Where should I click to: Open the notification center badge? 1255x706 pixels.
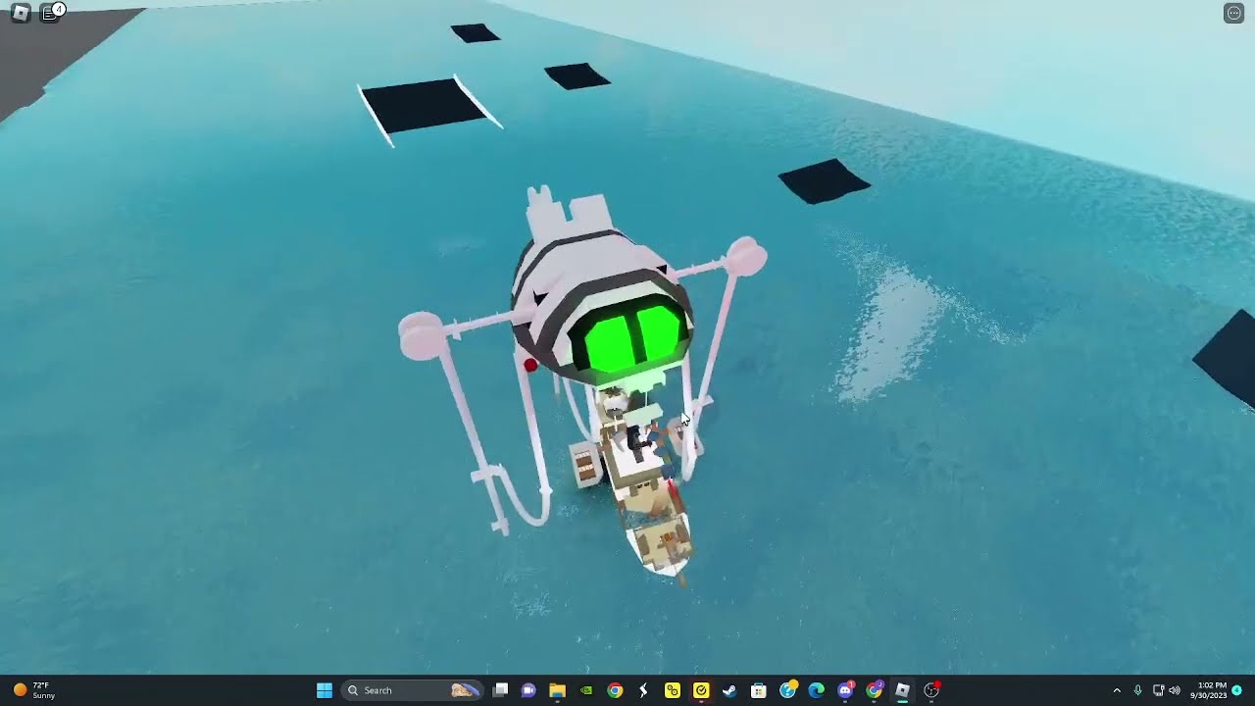[x=1237, y=690]
